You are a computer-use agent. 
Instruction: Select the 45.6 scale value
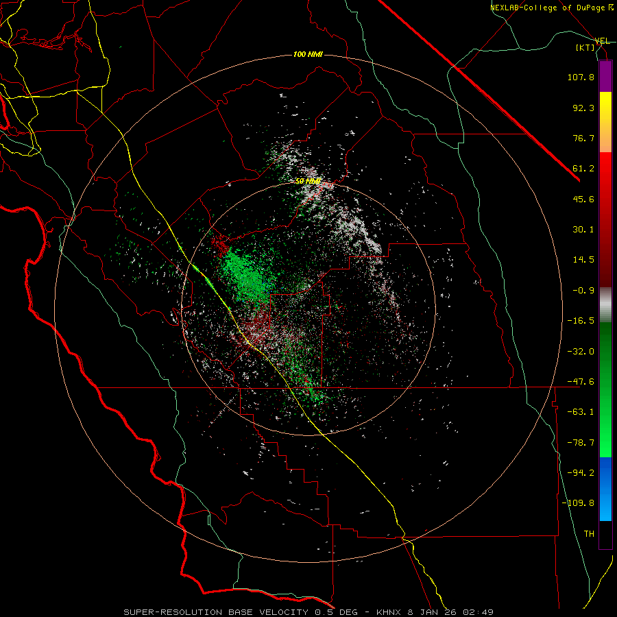583,199
